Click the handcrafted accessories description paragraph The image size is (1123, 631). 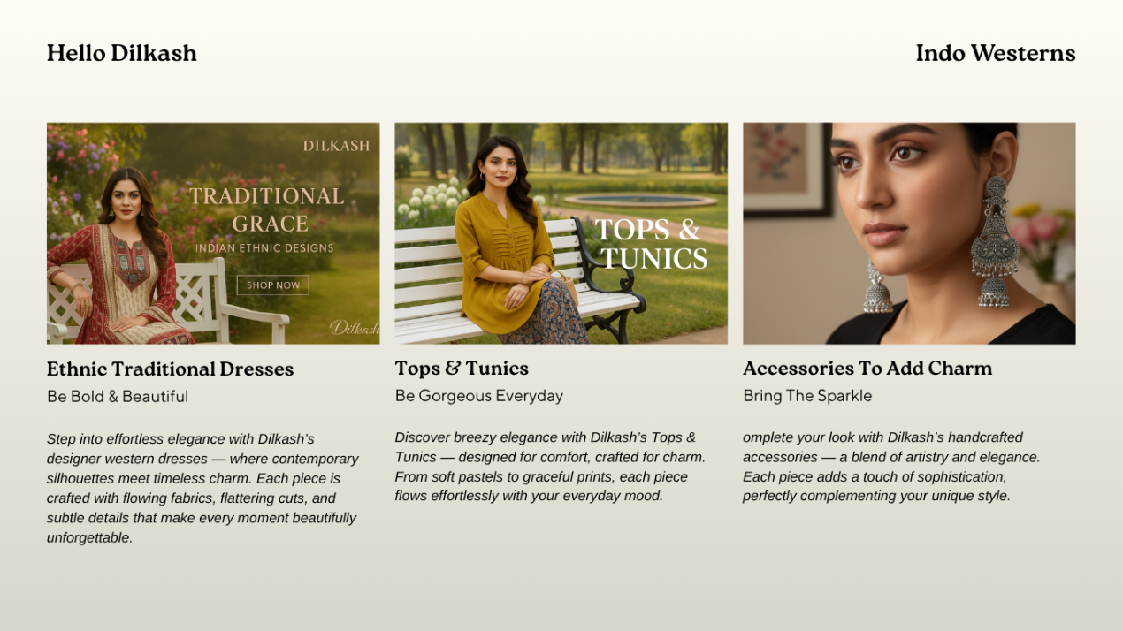click(x=891, y=467)
